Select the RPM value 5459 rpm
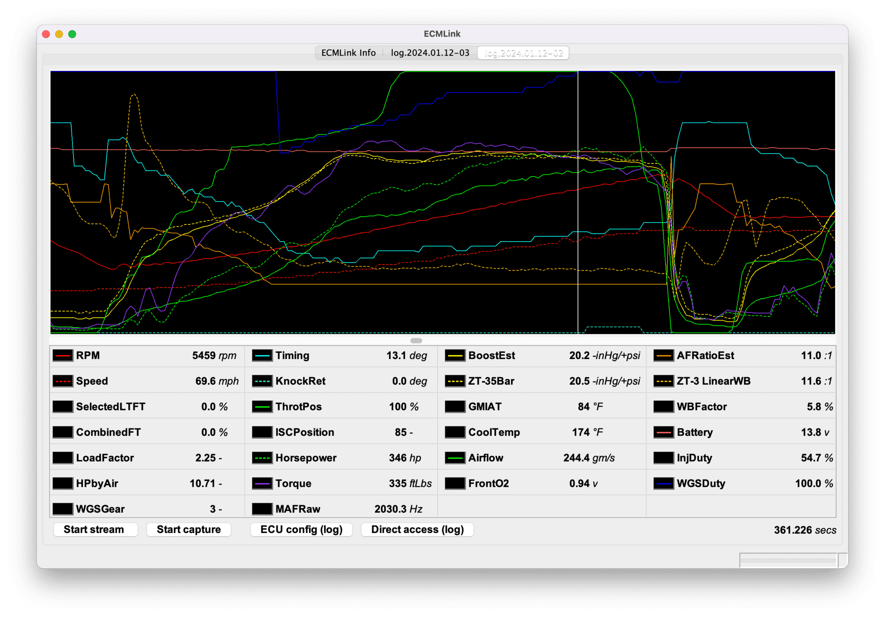 (x=214, y=355)
